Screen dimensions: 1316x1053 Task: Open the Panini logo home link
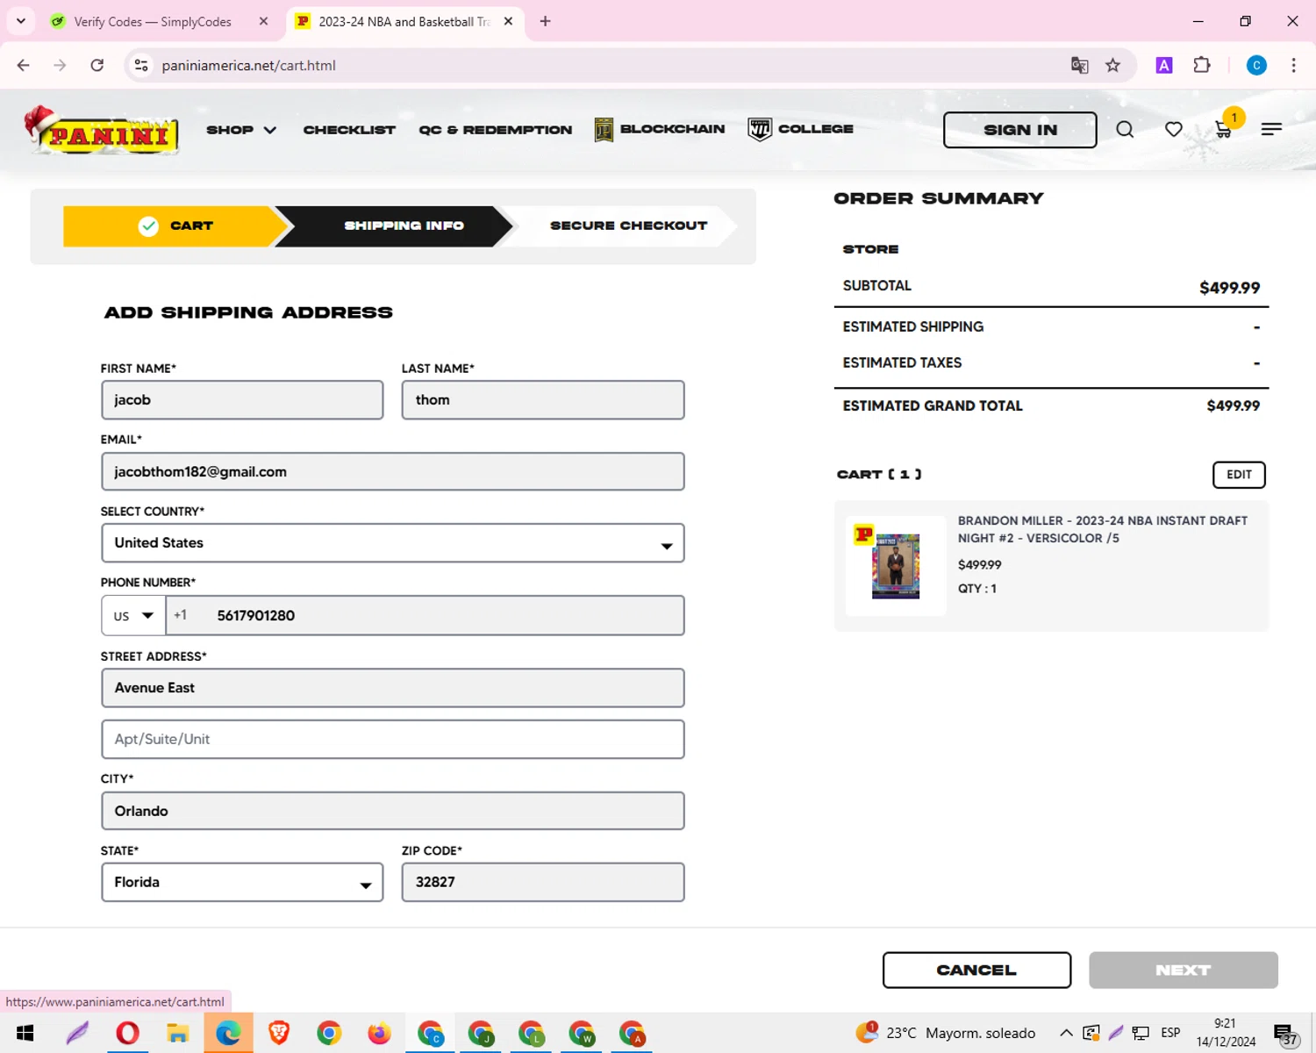pos(102,130)
